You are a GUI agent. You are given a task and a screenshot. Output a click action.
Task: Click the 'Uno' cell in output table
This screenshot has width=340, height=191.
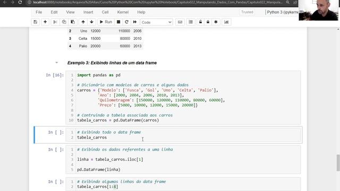84,31
